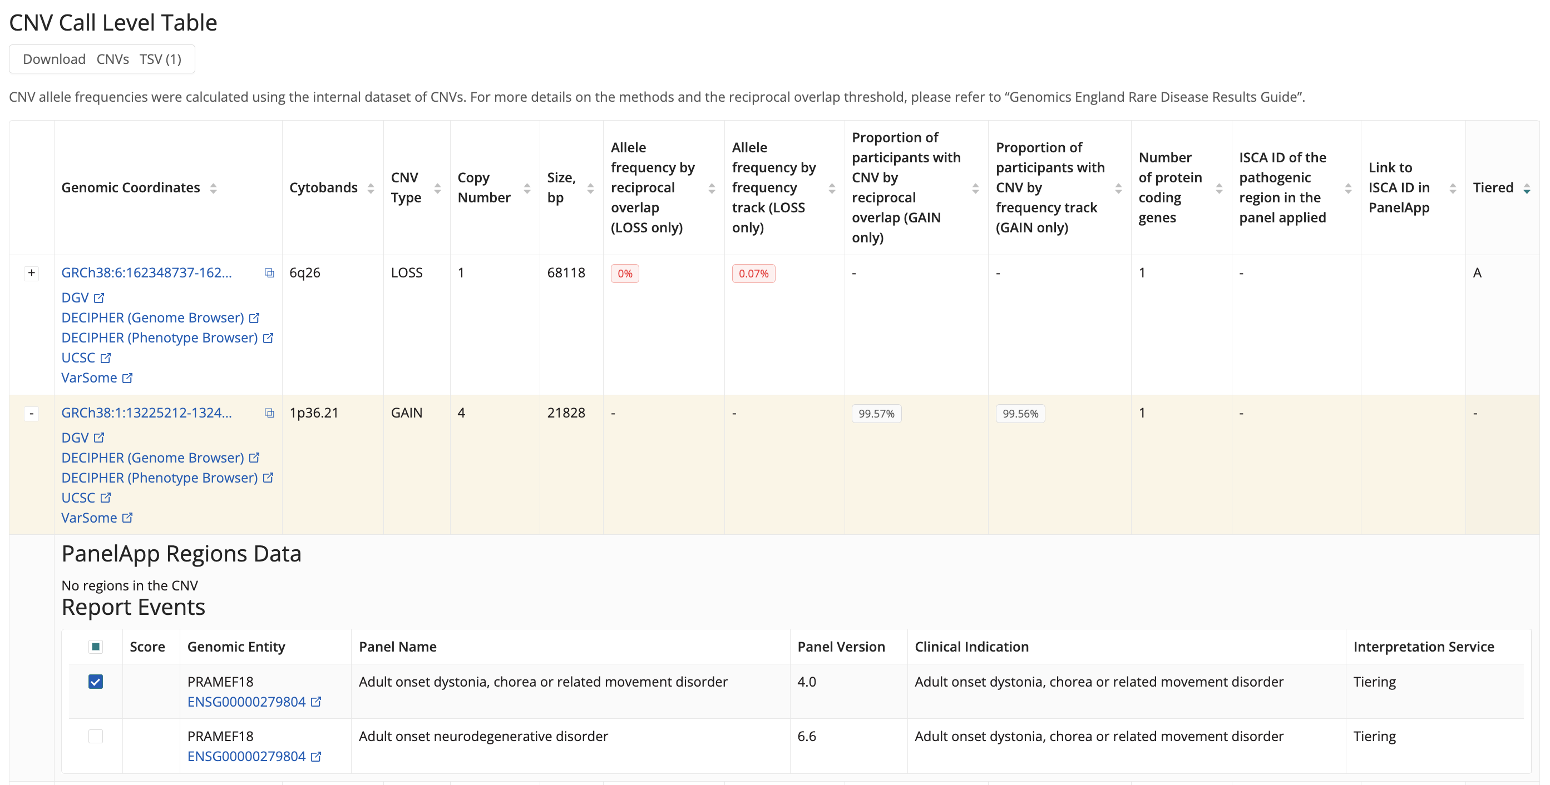Download CNVs TSV file
Viewport: 1550px width, 785px height.
[x=102, y=59]
